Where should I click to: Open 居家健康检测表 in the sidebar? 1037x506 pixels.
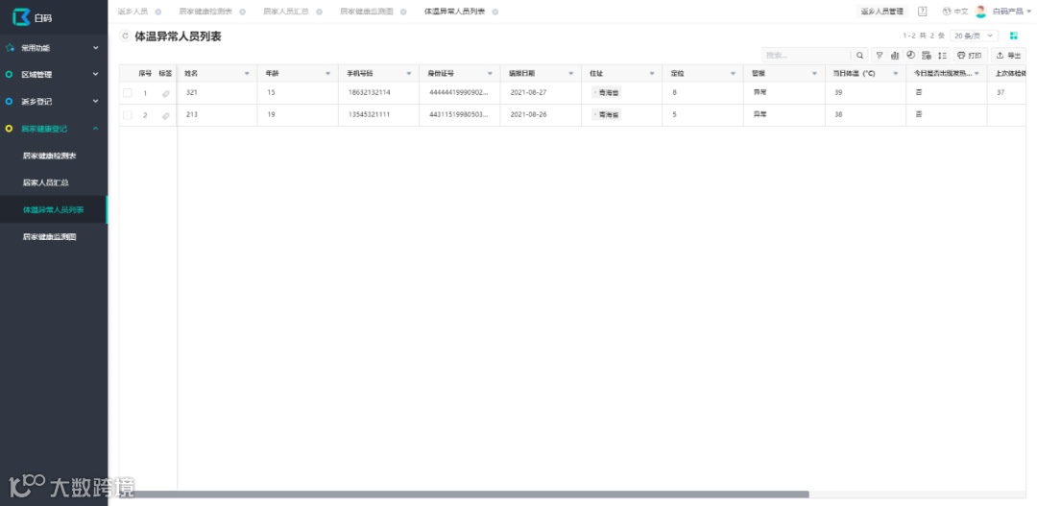click(50, 157)
